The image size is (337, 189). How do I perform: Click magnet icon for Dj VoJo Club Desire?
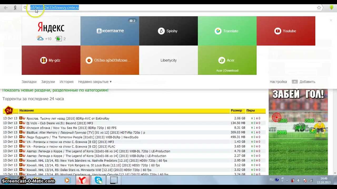click(x=24, y=123)
